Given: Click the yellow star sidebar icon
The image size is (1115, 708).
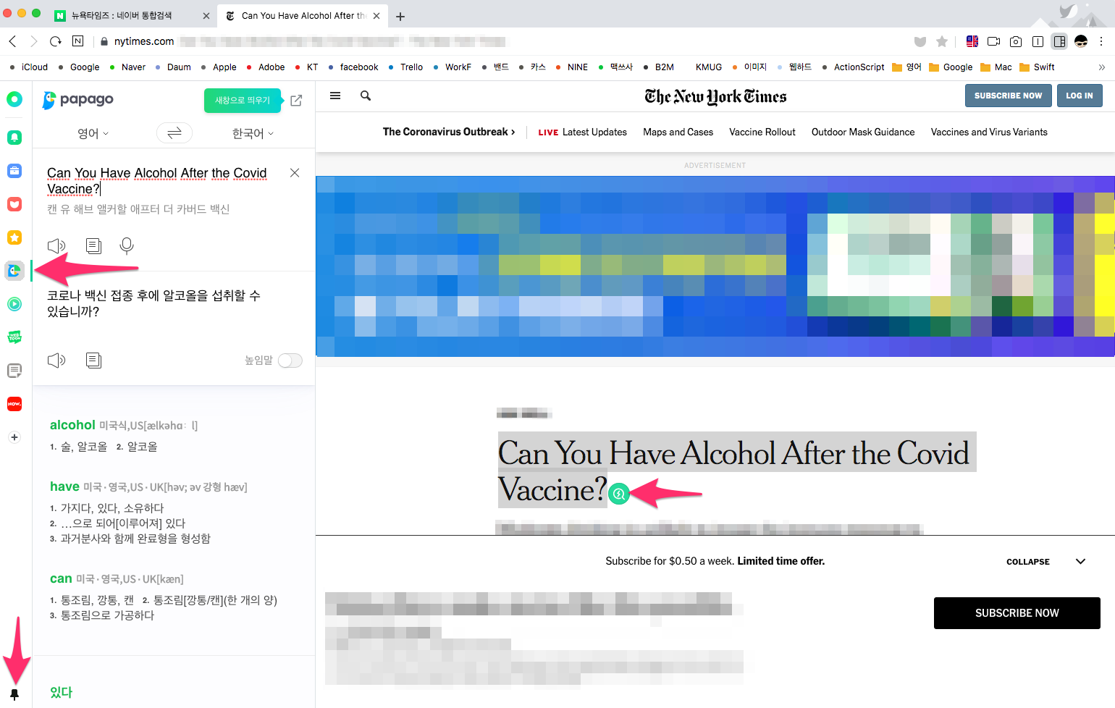Looking at the screenshot, I should click(x=14, y=237).
